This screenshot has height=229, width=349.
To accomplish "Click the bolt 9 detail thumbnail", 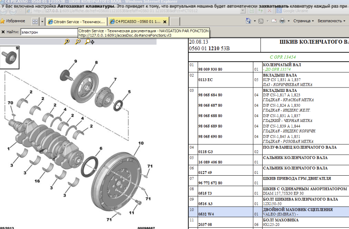I will pyautogui.click(x=10, y=57).
